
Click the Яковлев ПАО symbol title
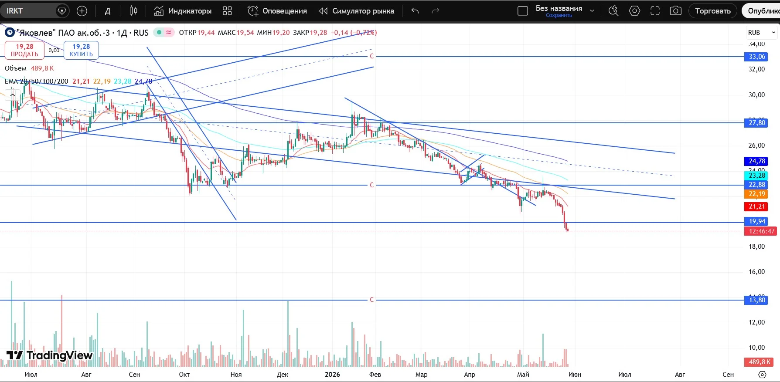pyautogui.click(x=83, y=33)
